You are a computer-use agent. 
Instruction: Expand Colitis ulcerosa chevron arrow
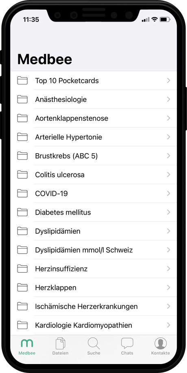click(169, 174)
